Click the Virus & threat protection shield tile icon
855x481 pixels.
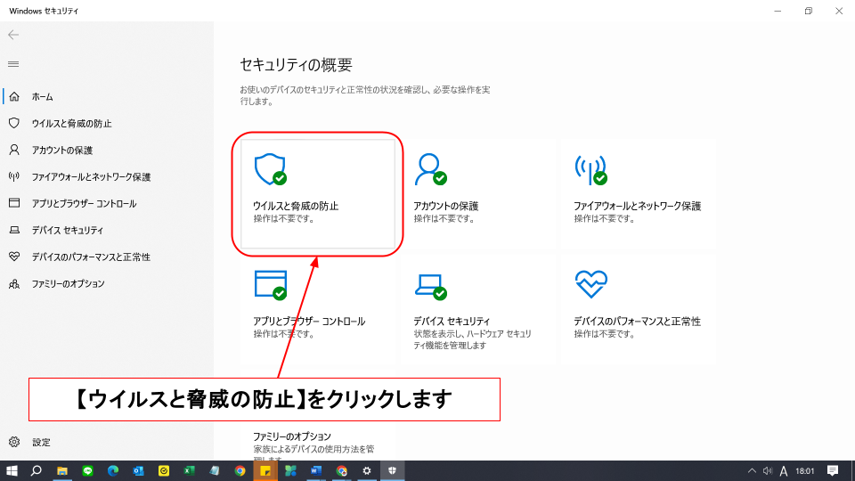tap(269, 168)
